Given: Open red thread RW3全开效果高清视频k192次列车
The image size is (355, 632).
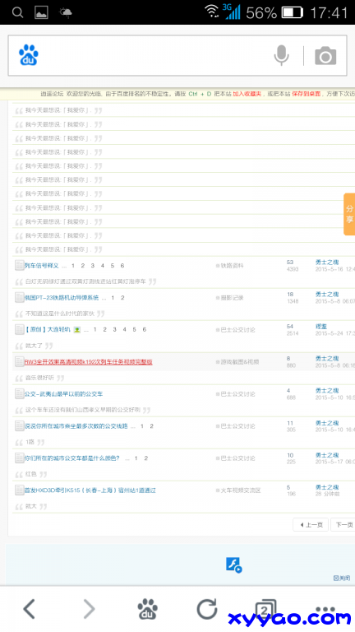Looking at the screenshot, I should coord(88,362).
